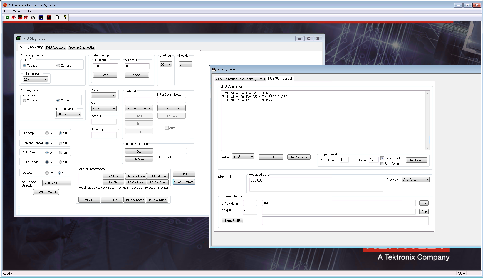Click the SMU SN button

113,176
